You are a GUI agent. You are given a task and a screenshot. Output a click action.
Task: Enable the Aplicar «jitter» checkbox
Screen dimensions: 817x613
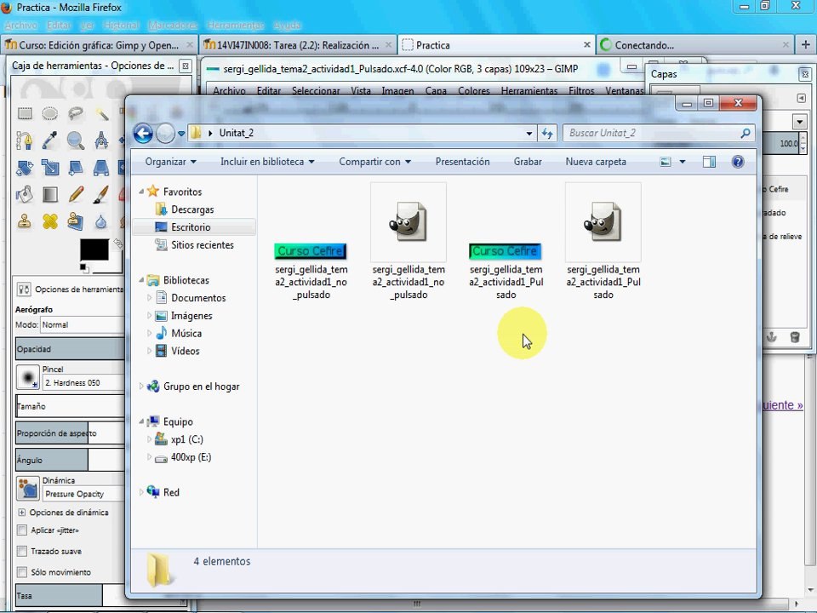pos(22,530)
